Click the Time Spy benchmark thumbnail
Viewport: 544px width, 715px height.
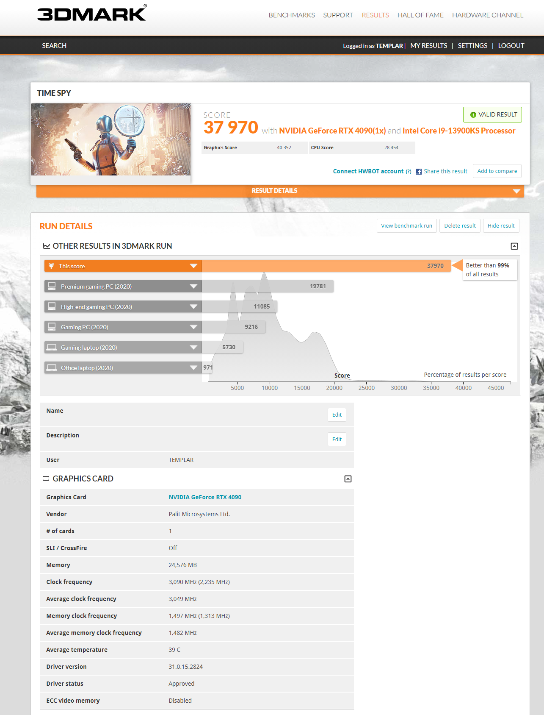[x=110, y=139]
